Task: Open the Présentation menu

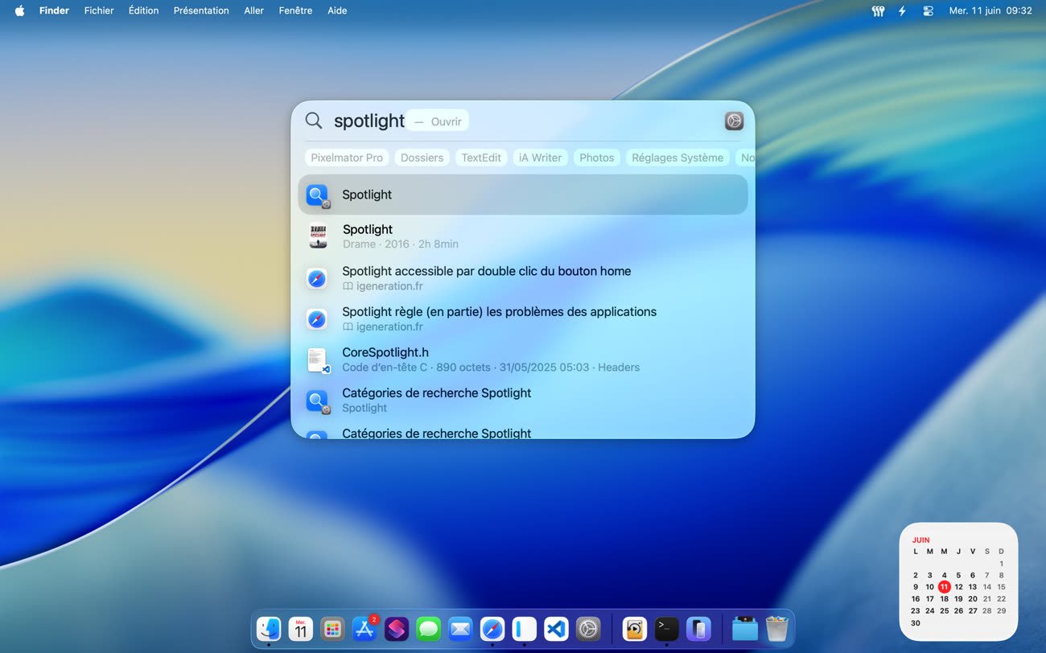Action: pyautogui.click(x=201, y=10)
